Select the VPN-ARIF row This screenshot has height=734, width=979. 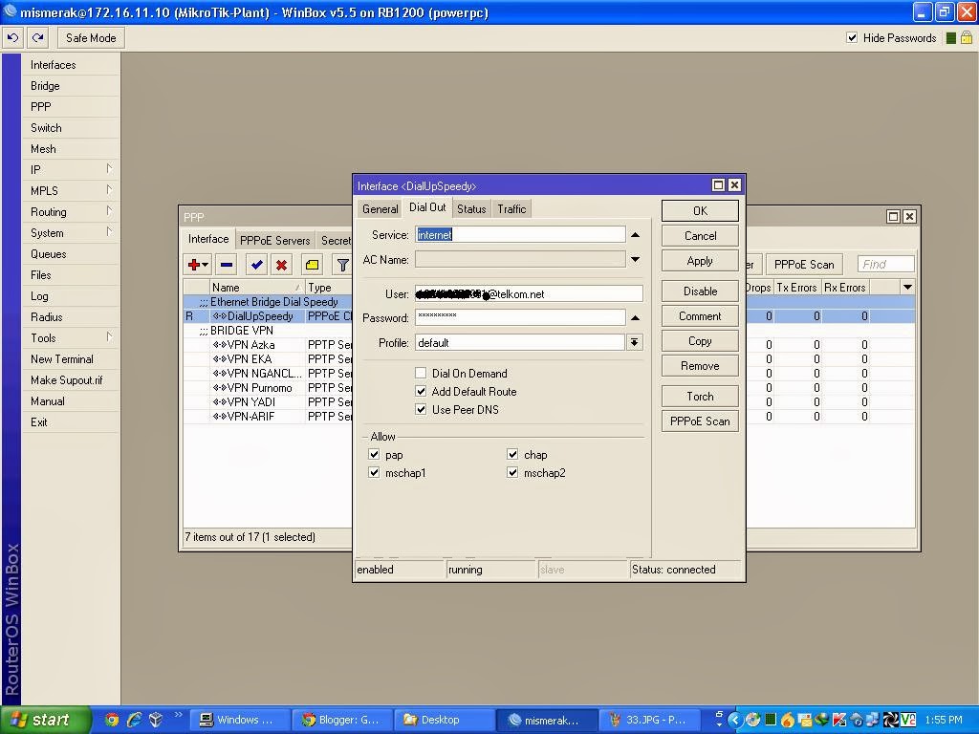point(268,417)
